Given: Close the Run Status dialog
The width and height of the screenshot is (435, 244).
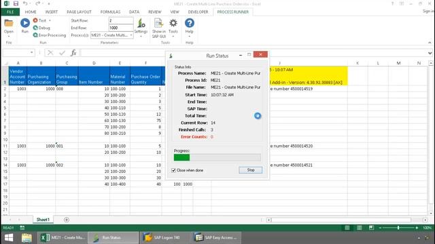Looking at the screenshot, I should [260, 54].
